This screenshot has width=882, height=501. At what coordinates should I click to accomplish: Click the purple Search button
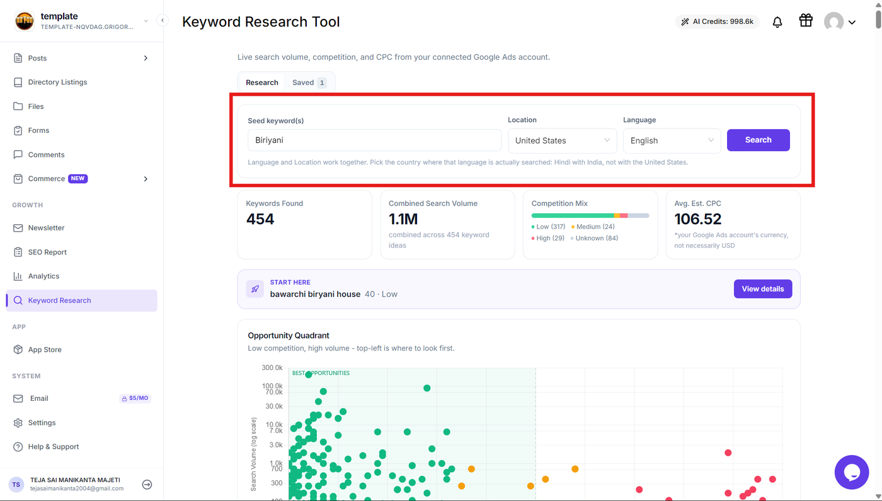759,140
